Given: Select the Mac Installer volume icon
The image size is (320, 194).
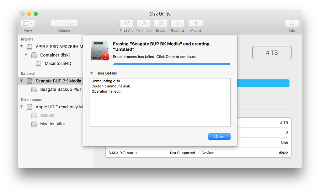Looking at the screenshot, I should click(x=34, y=124).
